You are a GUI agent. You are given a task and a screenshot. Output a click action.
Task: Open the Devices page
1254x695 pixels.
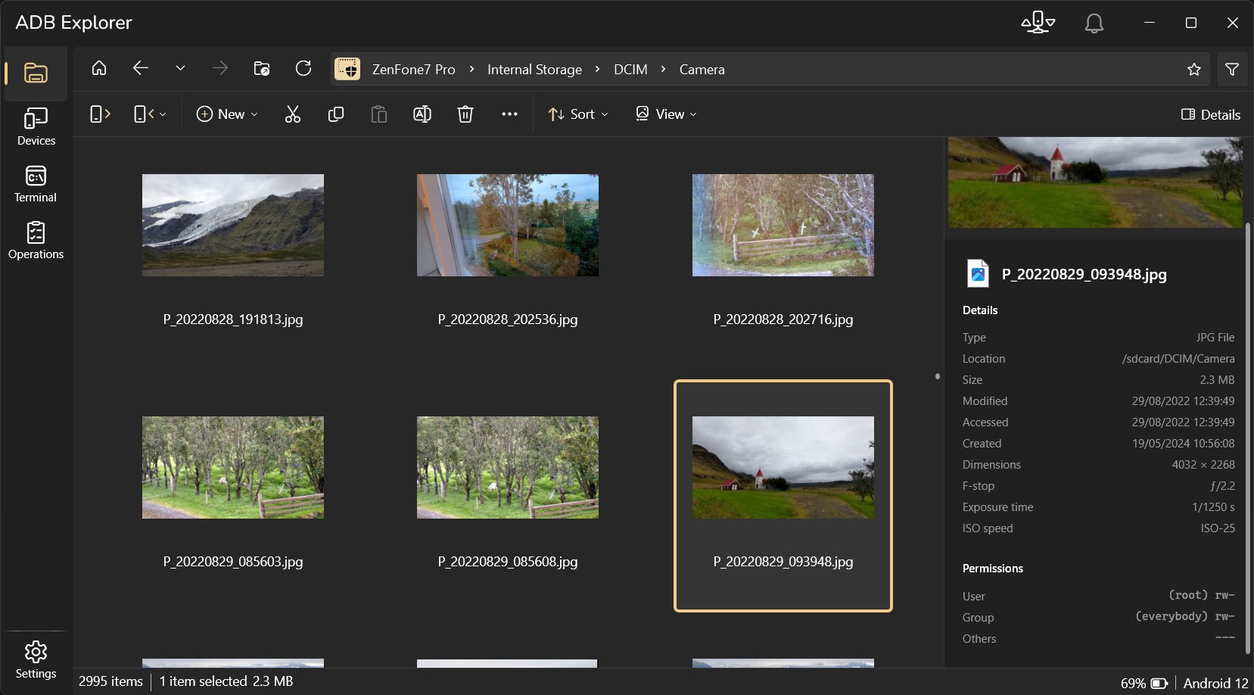click(36, 126)
